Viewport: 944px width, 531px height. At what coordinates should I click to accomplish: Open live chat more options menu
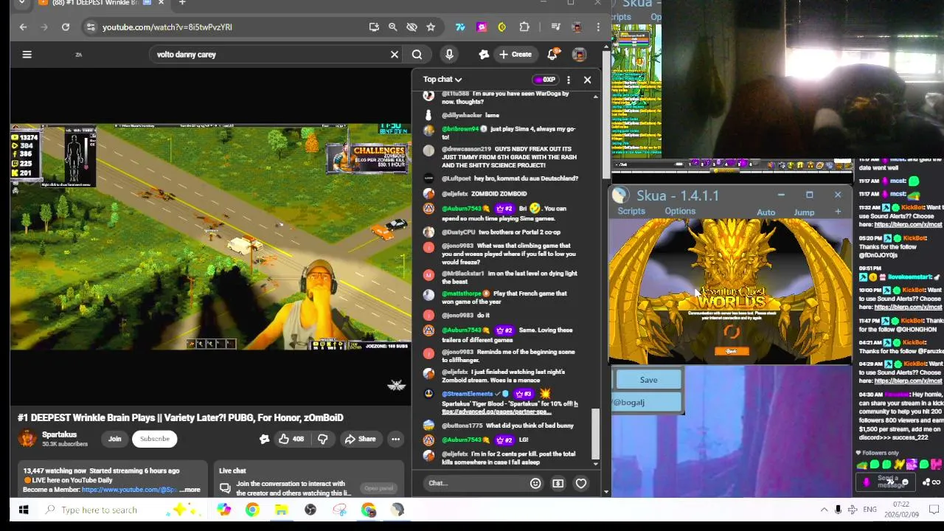(568, 80)
